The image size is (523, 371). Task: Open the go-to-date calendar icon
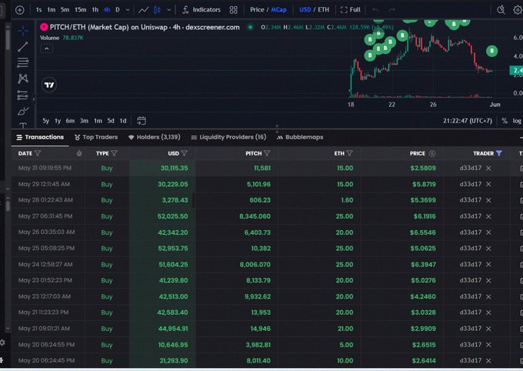click(x=142, y=121)
